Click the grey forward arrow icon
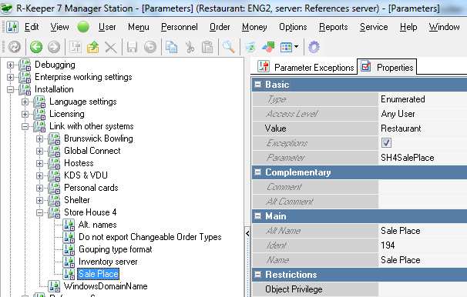This screenshot has width=467, height=297. coord(54,47)
